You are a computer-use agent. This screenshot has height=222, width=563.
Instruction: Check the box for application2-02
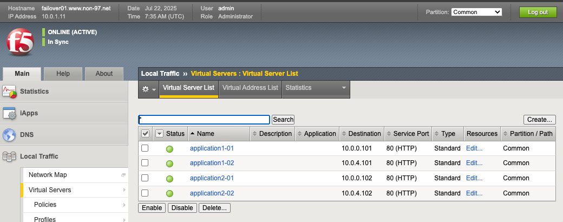pos(145,193)
